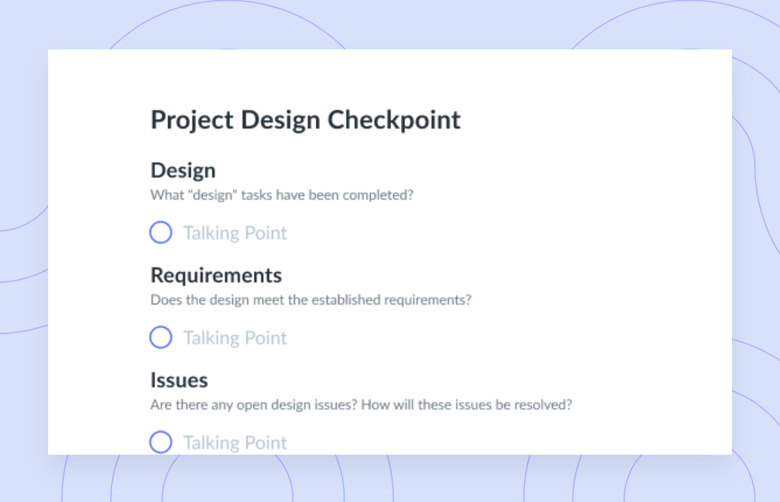Click Talking Point field under Requirements
780x502 pixels.
click(x=236, y=338)
